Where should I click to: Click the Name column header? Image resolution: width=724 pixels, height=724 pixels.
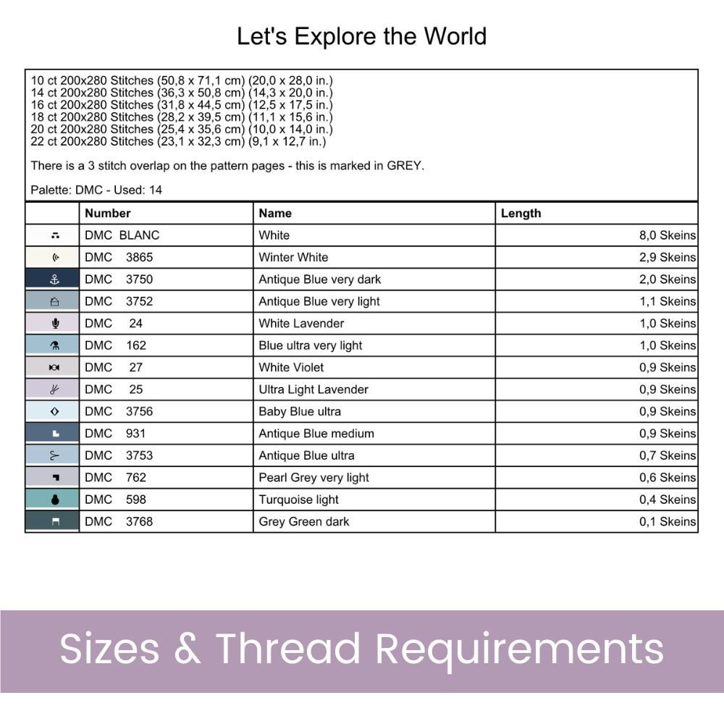(x=275, y=214)
